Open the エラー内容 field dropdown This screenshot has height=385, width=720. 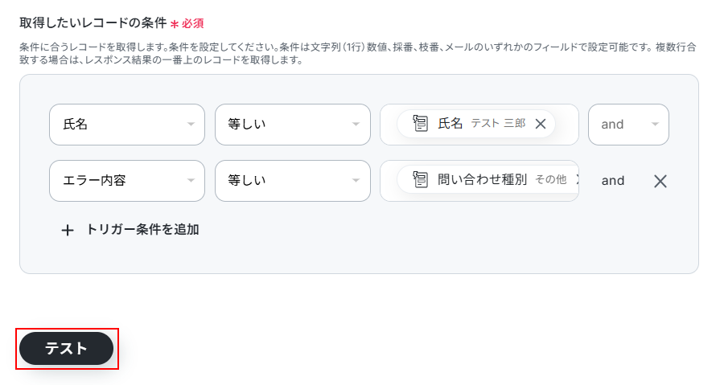pos(126,181)
